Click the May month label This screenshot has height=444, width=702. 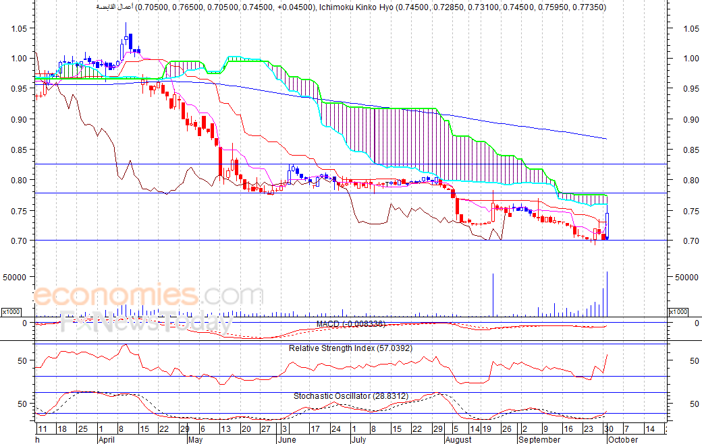[x=195, y=439]
